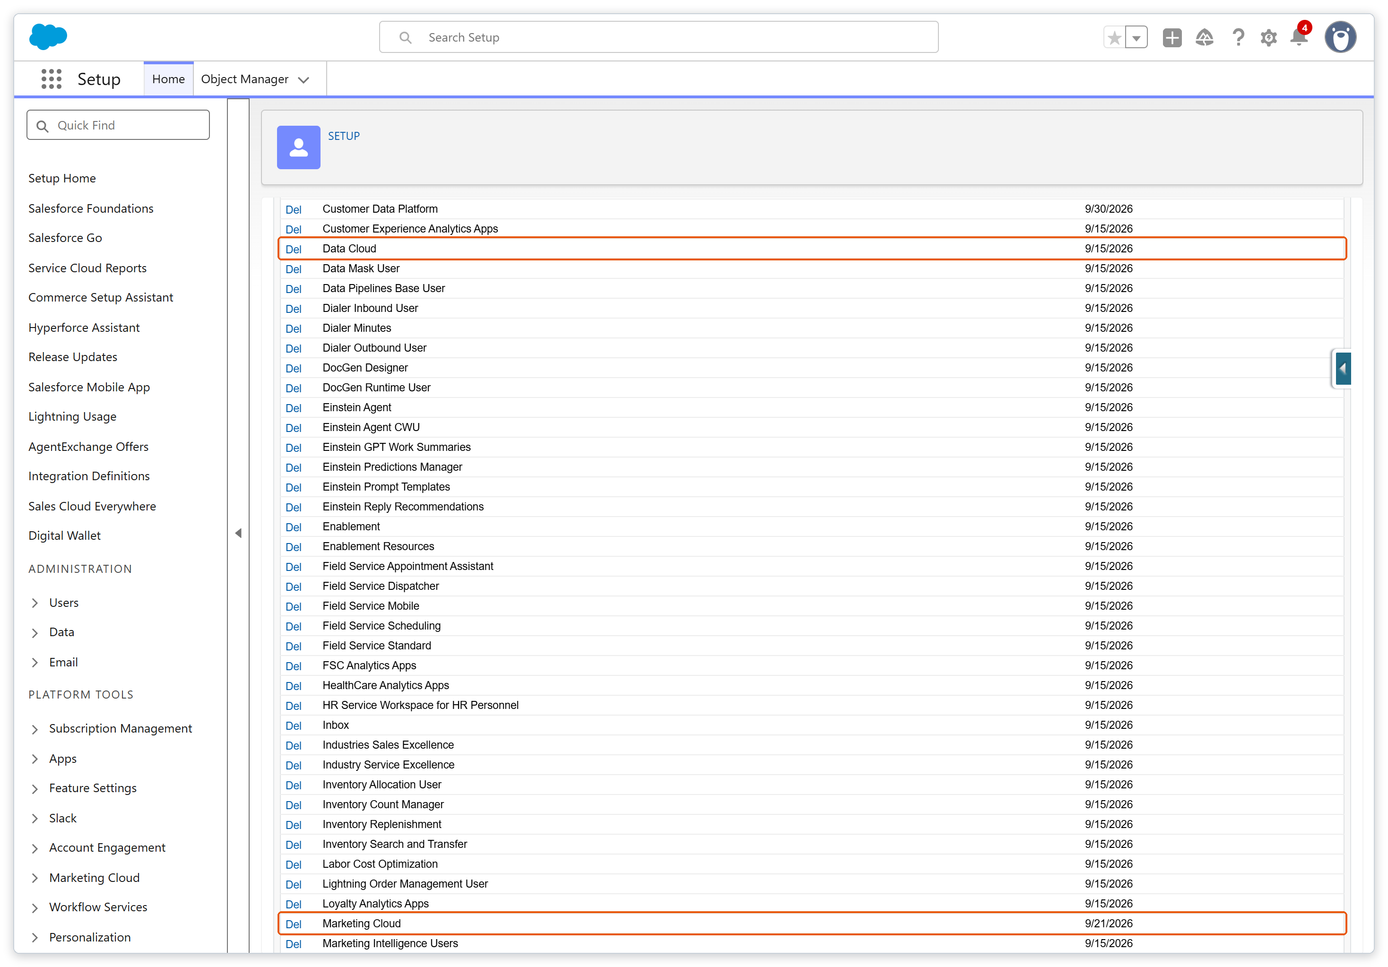Open Setup Home in the sidebar
Viewport: 1388px width, 967px height.
tap(62, 178)
